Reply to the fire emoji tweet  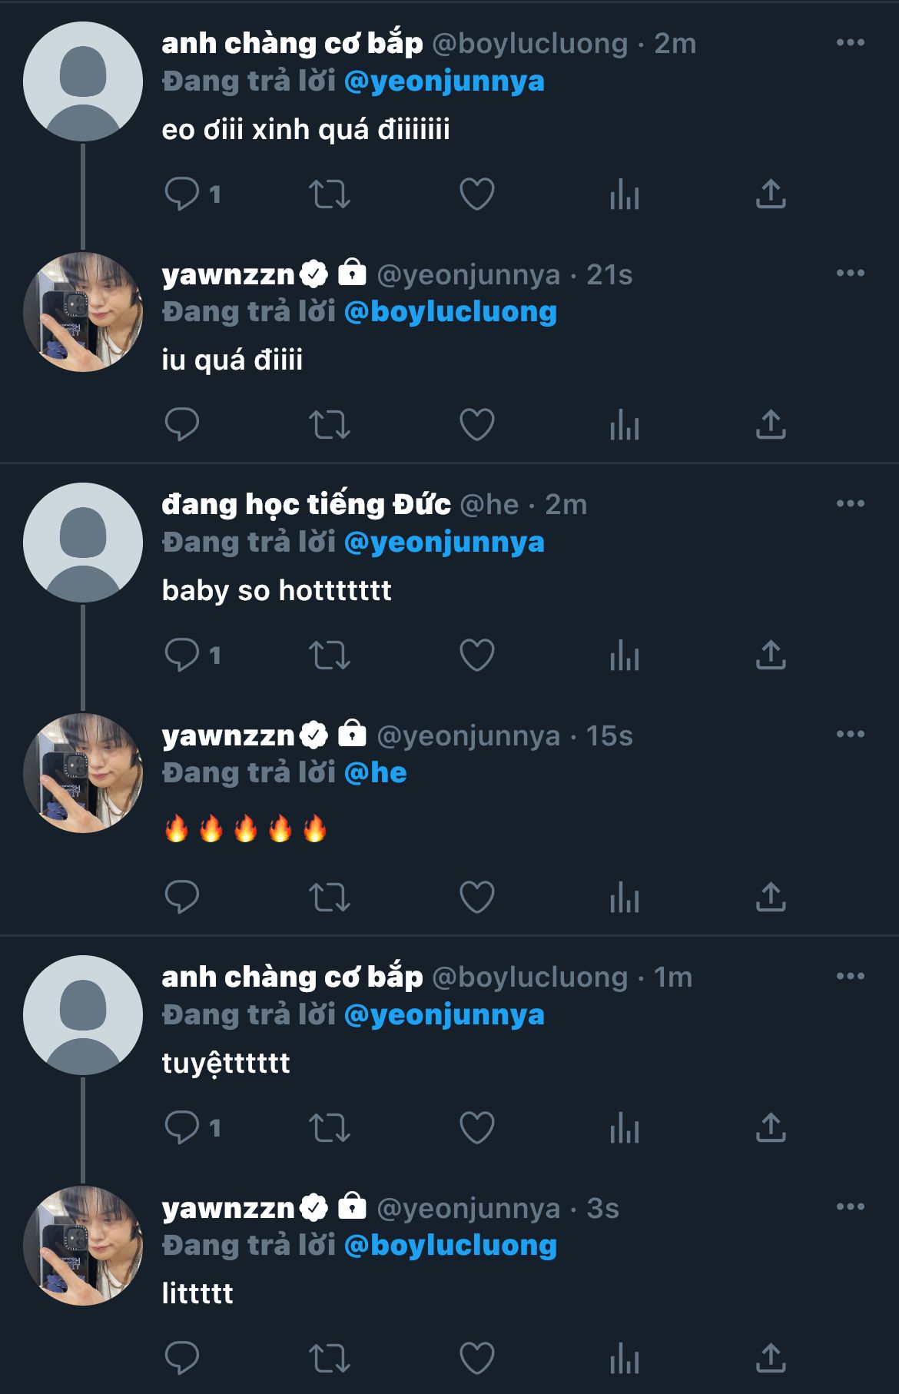[182, 897]
